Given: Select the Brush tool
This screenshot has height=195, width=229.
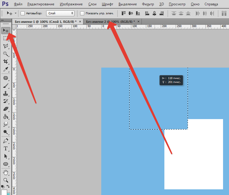Looking at the screenshot, I should (x=6, y=86).
